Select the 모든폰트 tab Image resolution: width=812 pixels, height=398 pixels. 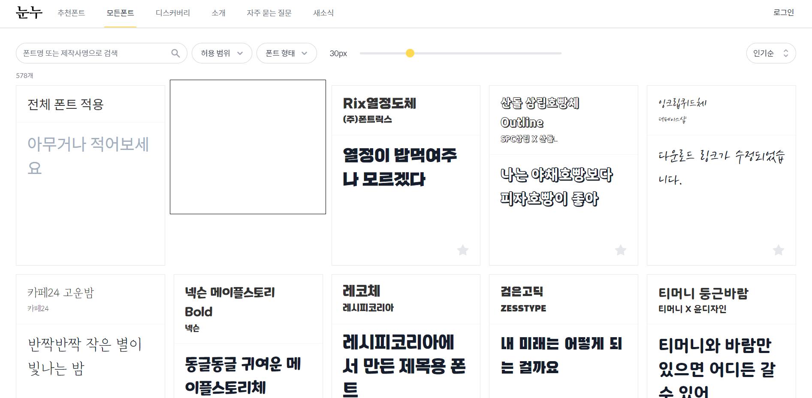[x=120, y=13]
